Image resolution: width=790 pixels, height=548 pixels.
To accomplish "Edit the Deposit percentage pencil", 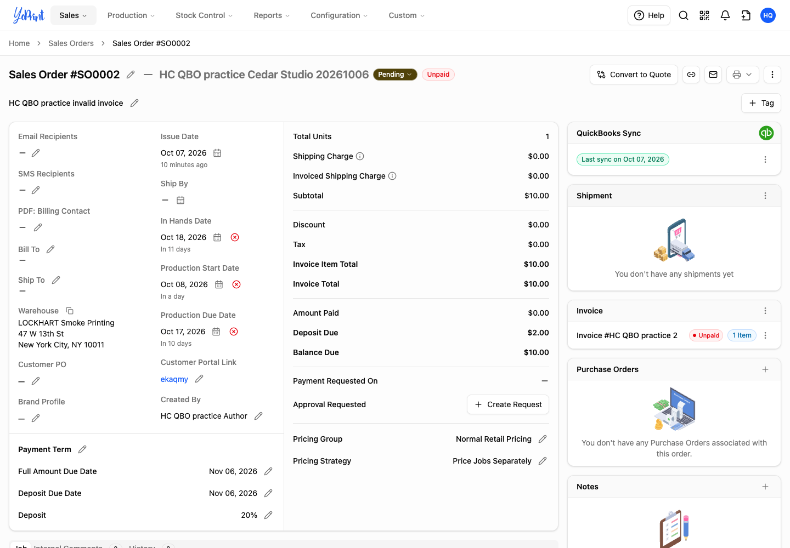I will tap(268, 515).
